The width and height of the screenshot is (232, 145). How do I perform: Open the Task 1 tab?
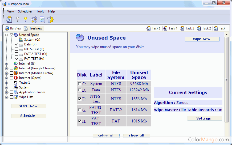(x=153, y=28)
